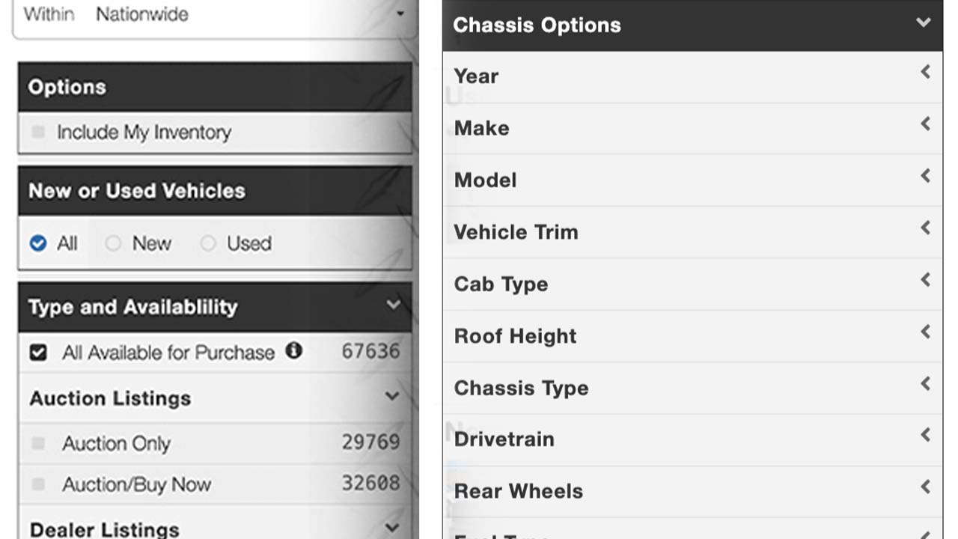The image size is (958, 539).
Task: Click the arrow icon beside Roof Height
Action: point(926,332)
